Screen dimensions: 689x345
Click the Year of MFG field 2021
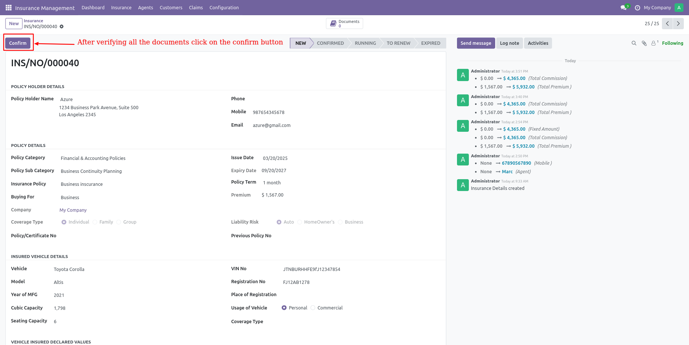coord(59,295)
